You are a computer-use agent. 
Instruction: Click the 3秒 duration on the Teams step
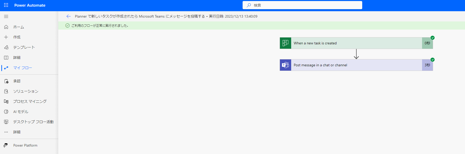[x=427, y=65]
